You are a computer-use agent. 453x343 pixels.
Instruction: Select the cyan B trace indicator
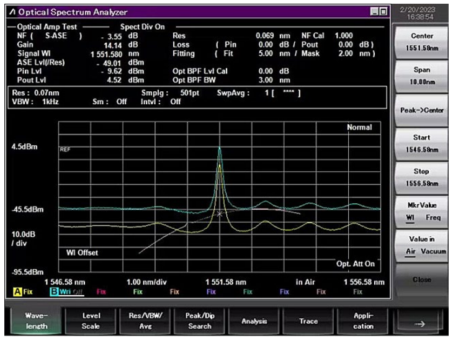(x=54, y=292)
